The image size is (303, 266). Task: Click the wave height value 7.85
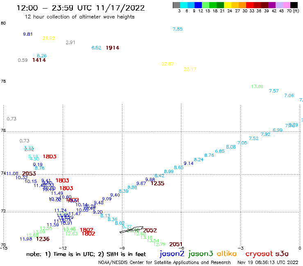(x=177, y=29)
